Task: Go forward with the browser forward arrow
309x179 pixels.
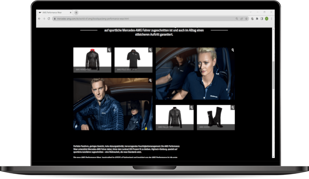Action: point(44,19)
